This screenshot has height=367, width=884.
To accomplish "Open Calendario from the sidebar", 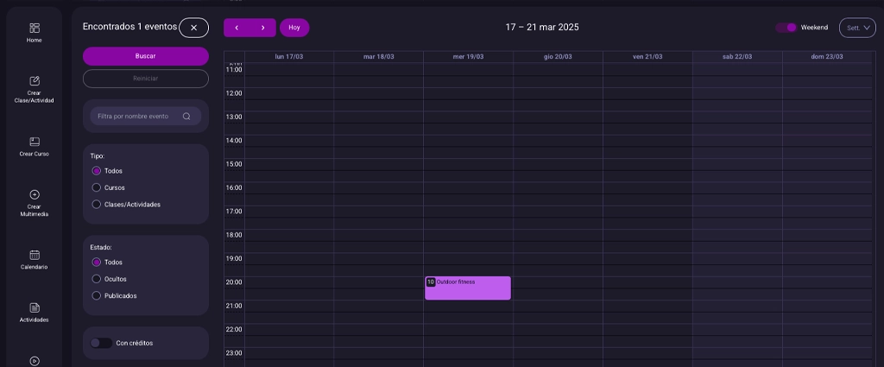I will 35,255.
